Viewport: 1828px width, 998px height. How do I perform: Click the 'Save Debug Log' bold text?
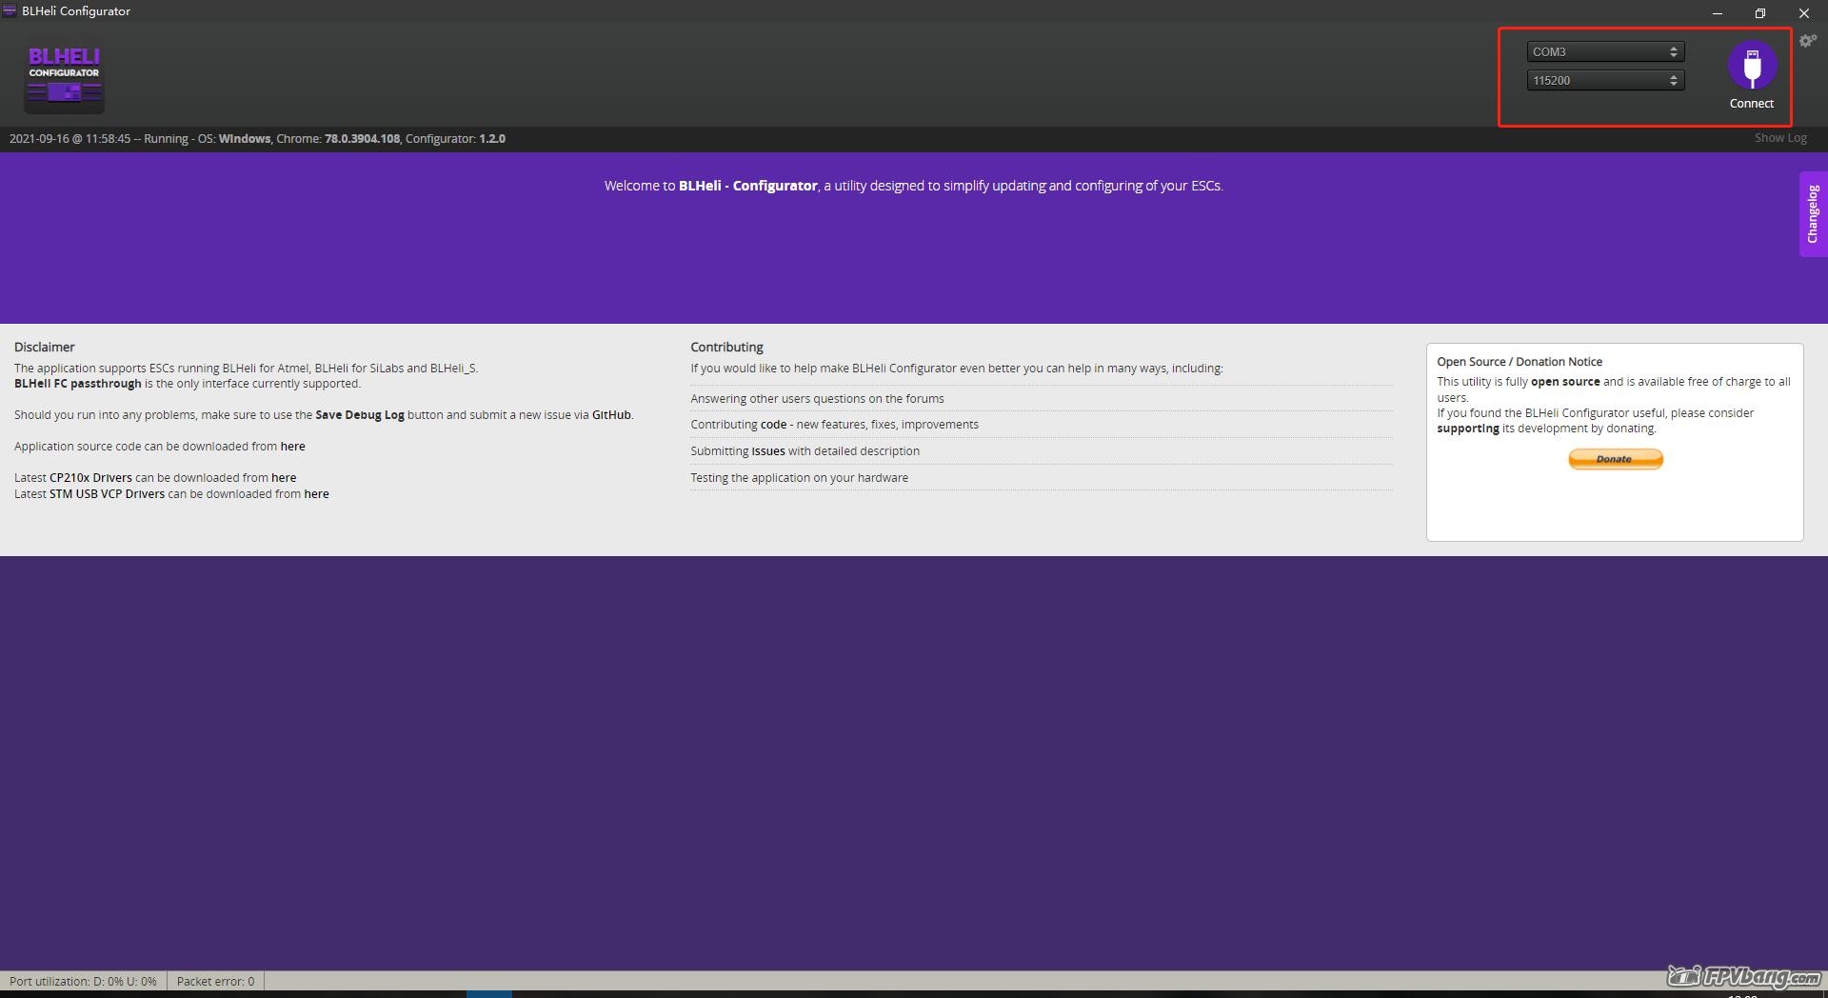point(360,415)
